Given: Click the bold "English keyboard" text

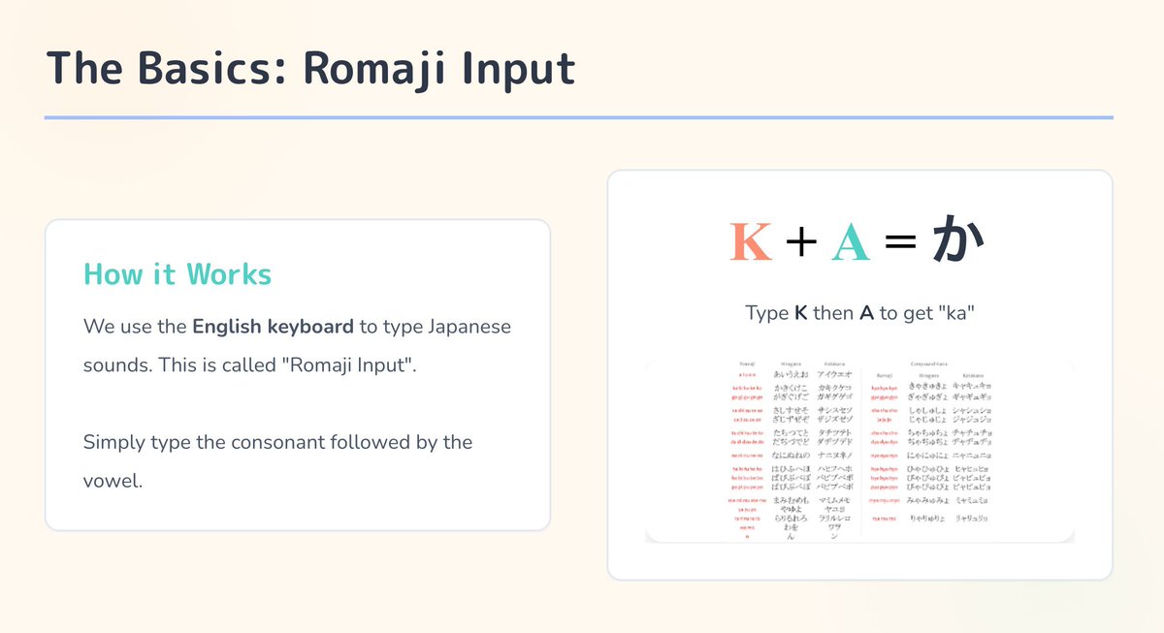Looking at the screenshot, I should pyautogui.click(x=273, y=326).
